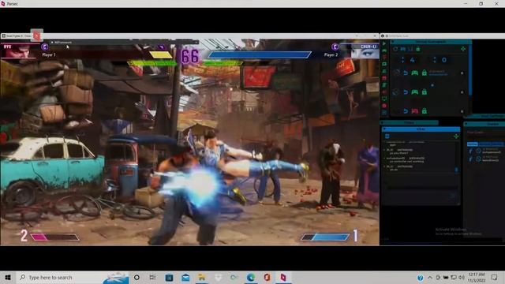Toggle the lock in the second gamepad row
Viewport: 505px width, 284px height.
tap(425, 92)
